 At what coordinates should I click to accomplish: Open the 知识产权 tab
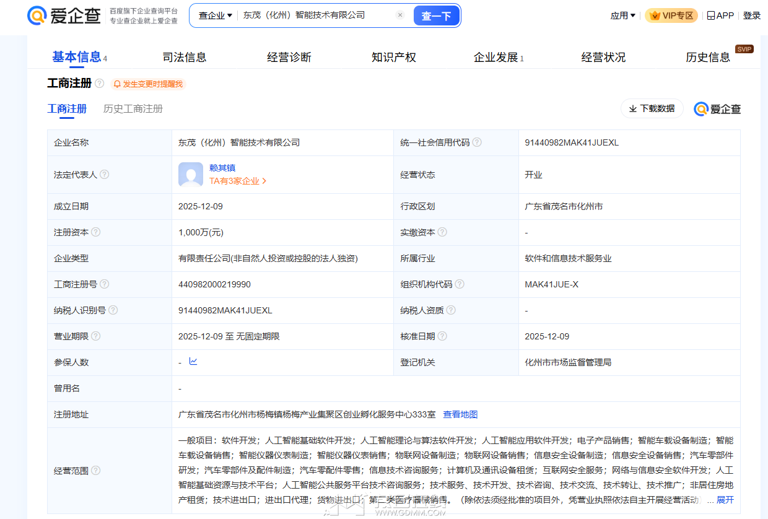pos(393,58)
